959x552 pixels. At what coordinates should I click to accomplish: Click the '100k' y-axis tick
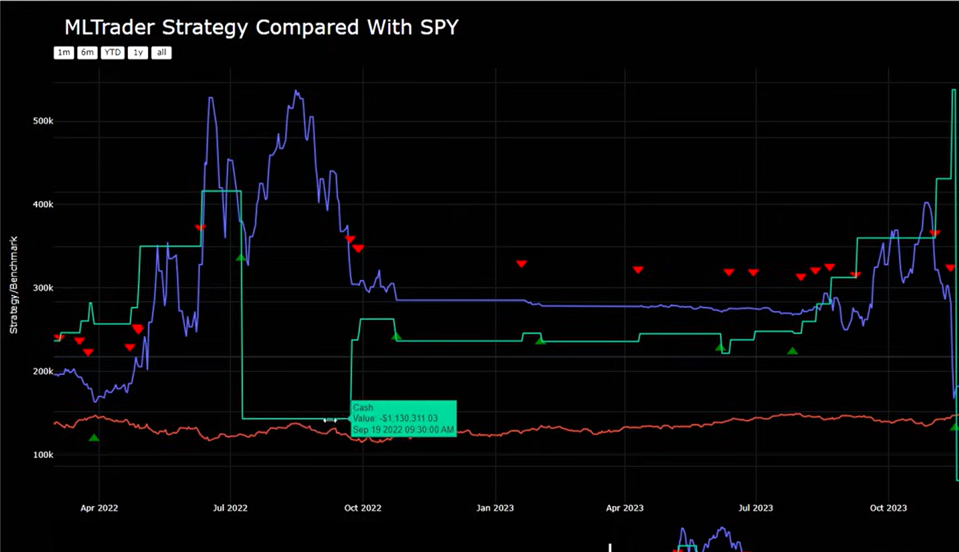(x=43, y=455)
